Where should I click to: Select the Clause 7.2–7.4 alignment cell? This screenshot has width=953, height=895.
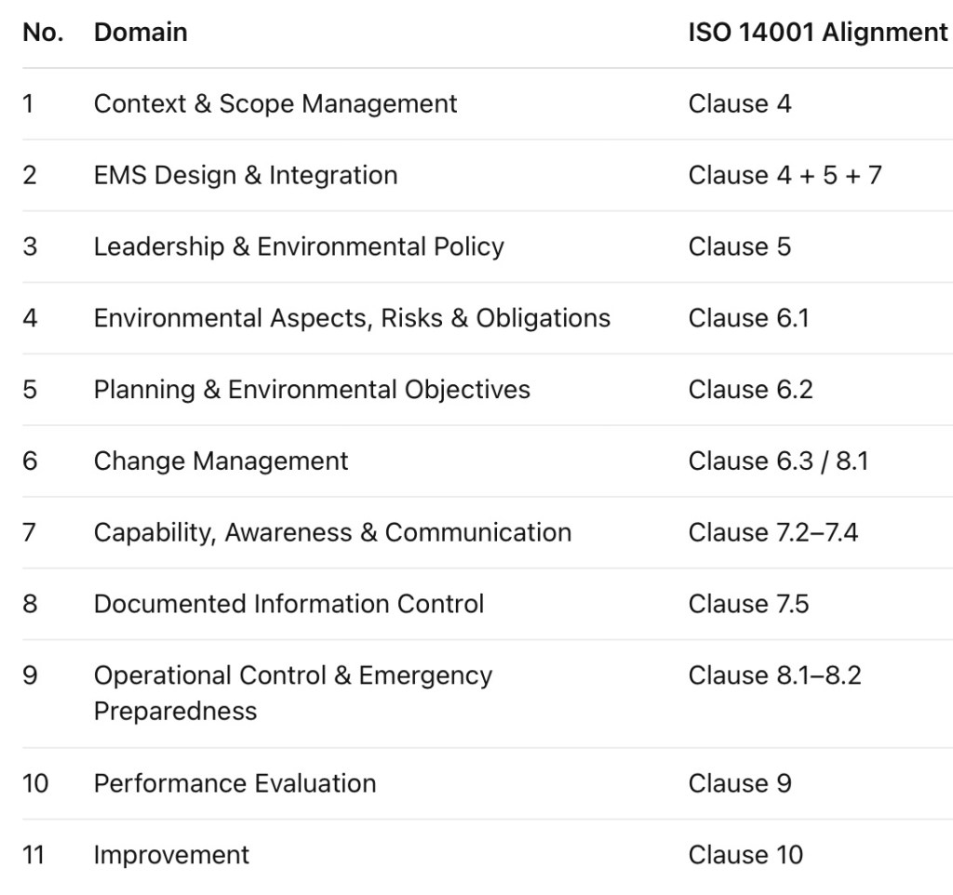coord(772,532)
